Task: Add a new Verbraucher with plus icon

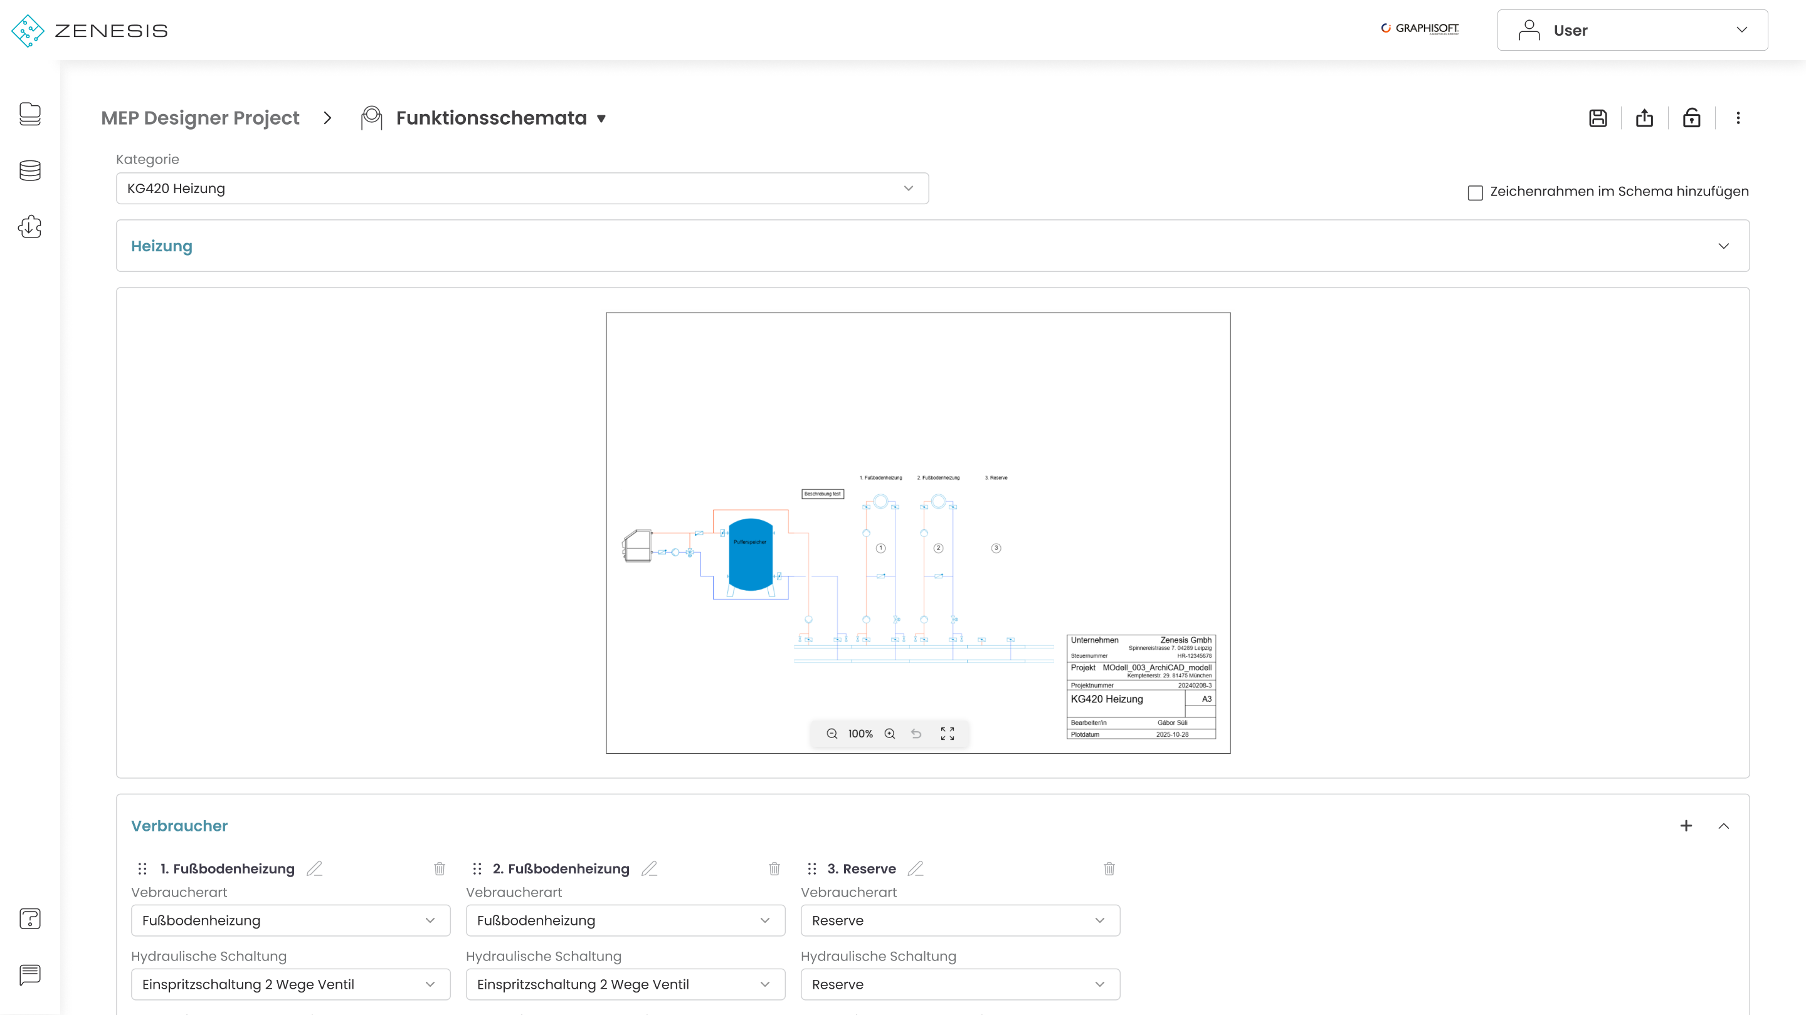Action: (x=1686, y=826)
